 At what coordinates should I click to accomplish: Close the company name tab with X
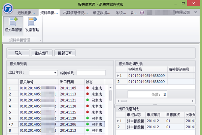[195, 12]
